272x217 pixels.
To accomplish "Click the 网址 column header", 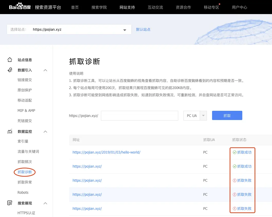I will [76, 140].
